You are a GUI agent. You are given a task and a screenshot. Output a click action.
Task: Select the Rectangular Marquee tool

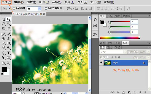pyautogui.click(x=3, y=19)
